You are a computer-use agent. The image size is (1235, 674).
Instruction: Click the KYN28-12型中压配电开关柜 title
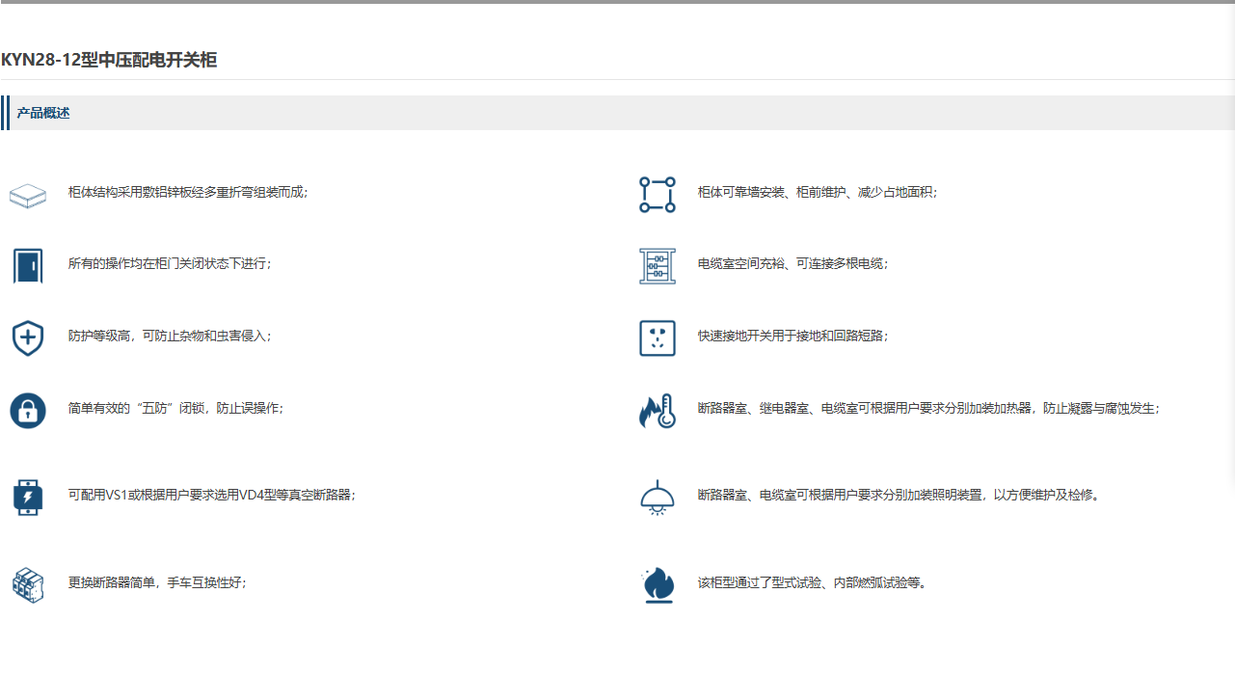point(109,60)
